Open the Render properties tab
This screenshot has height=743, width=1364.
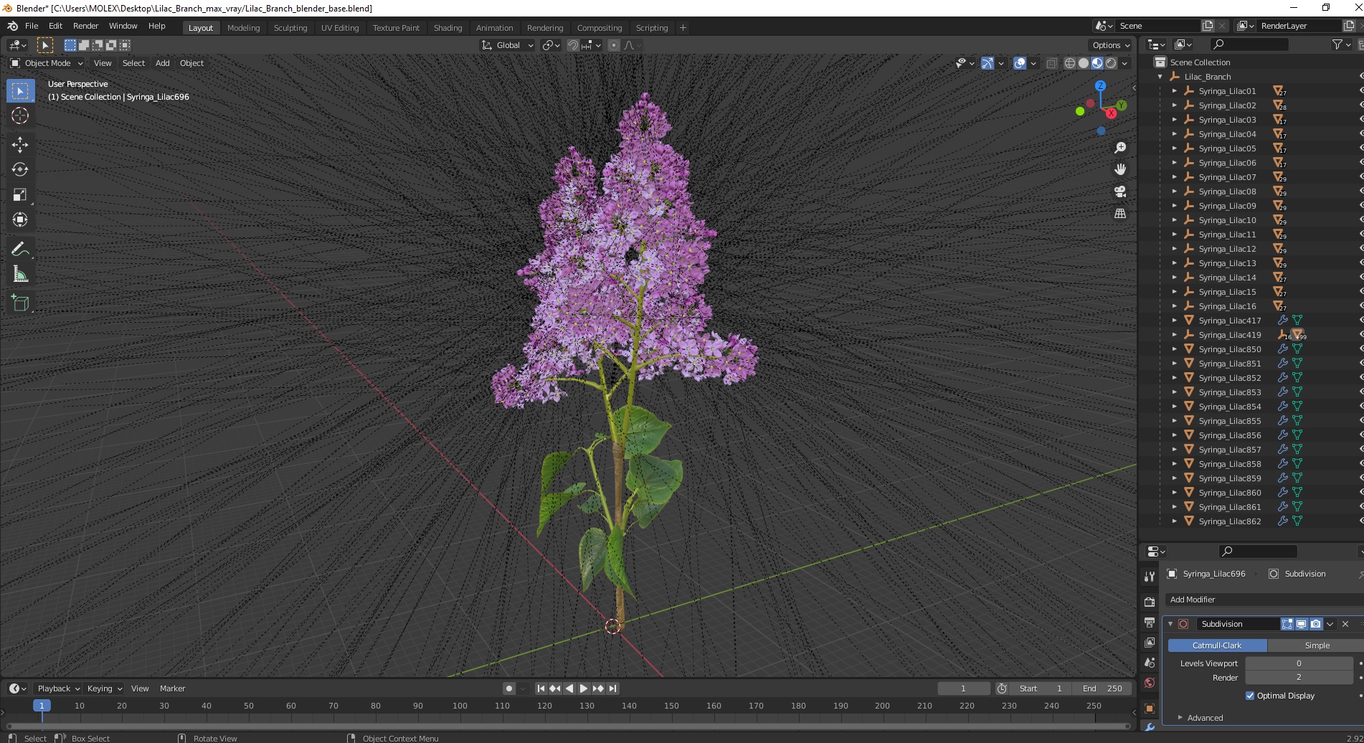(x=1150, y=602)
